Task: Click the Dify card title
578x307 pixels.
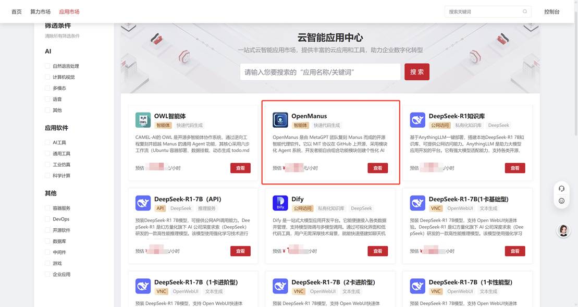Action: 298,199
